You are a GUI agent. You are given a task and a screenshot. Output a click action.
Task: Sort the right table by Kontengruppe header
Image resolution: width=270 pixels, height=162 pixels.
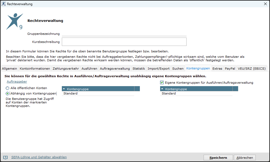(196, 89)
